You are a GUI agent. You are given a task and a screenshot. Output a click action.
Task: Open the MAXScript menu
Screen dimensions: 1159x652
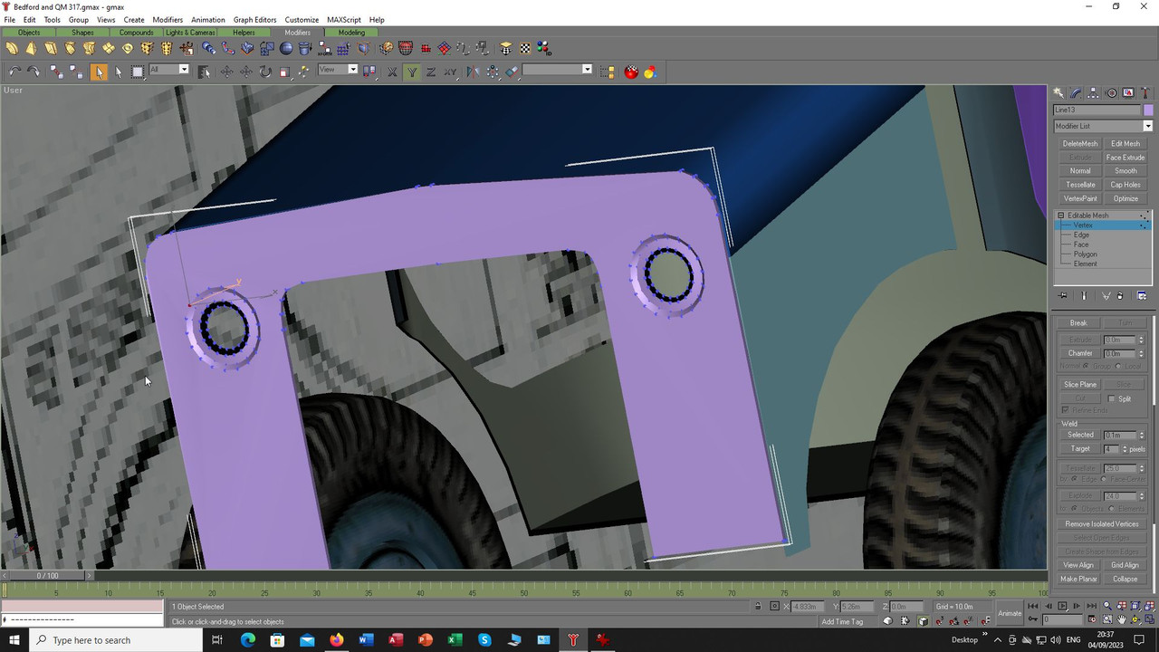(343, 19)
